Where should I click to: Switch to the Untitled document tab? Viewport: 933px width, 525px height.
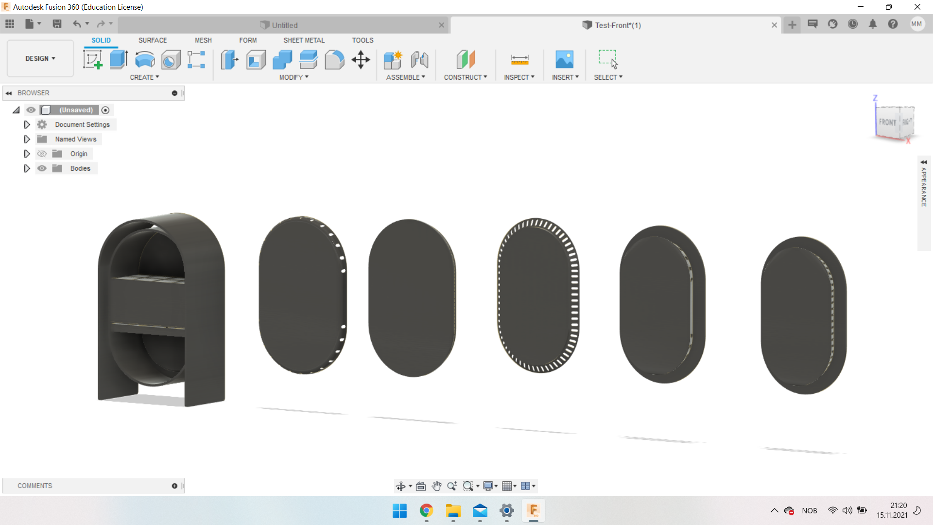tap(284, 25)
